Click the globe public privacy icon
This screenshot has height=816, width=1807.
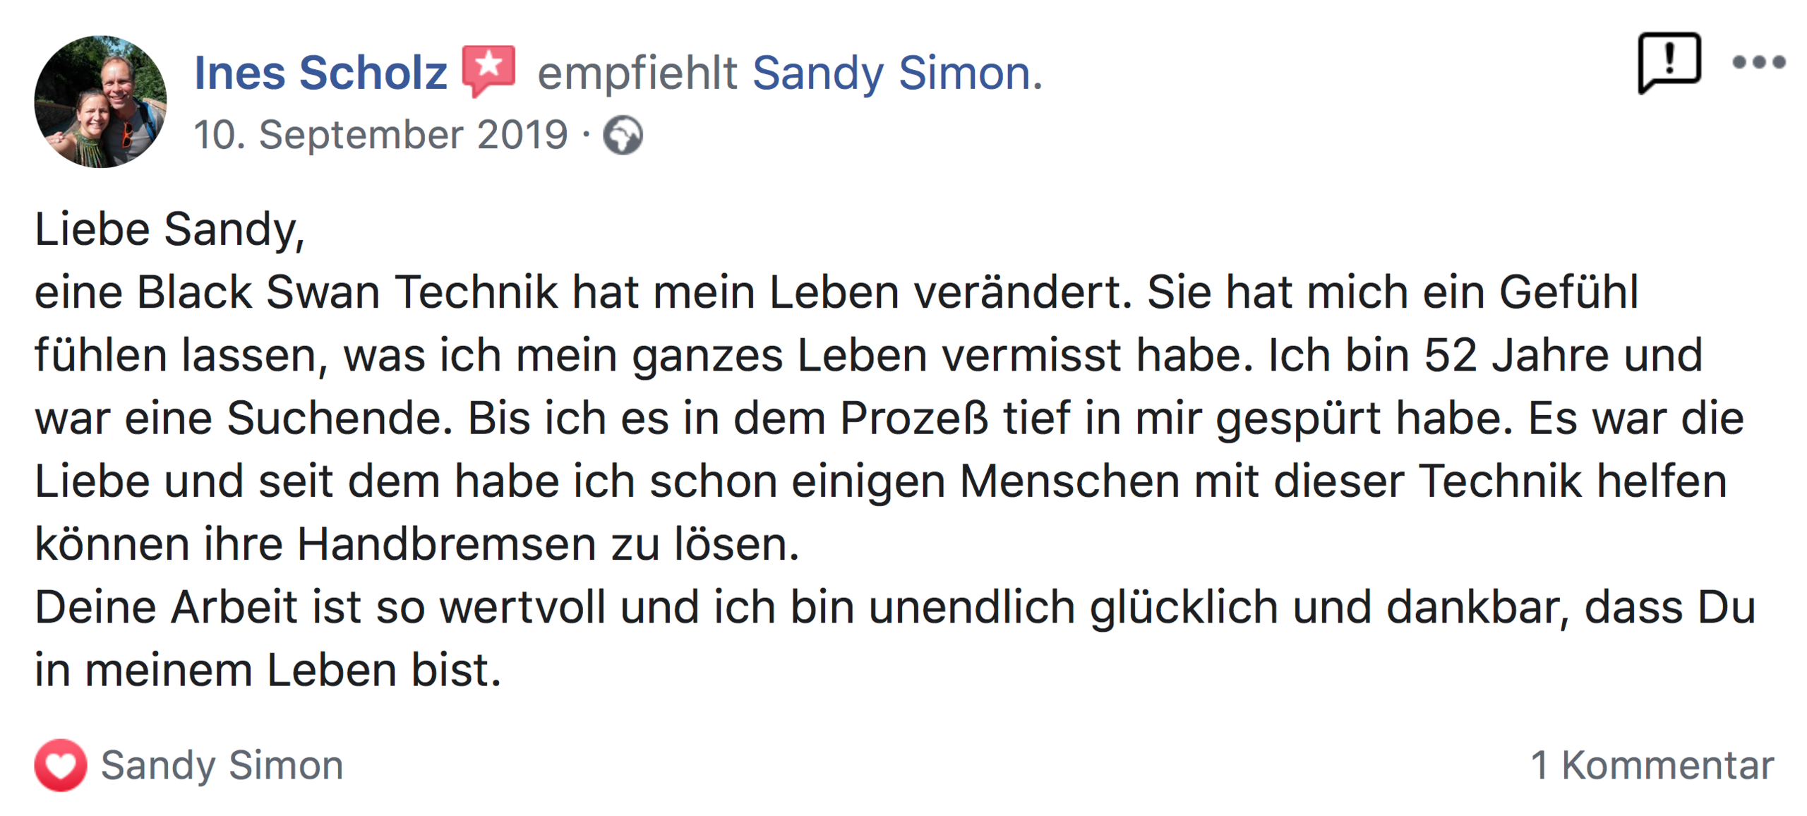(623, 135)
